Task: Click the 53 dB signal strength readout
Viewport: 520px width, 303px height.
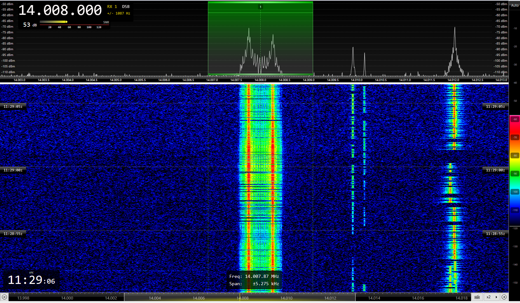Action: (x=30, y=25)
